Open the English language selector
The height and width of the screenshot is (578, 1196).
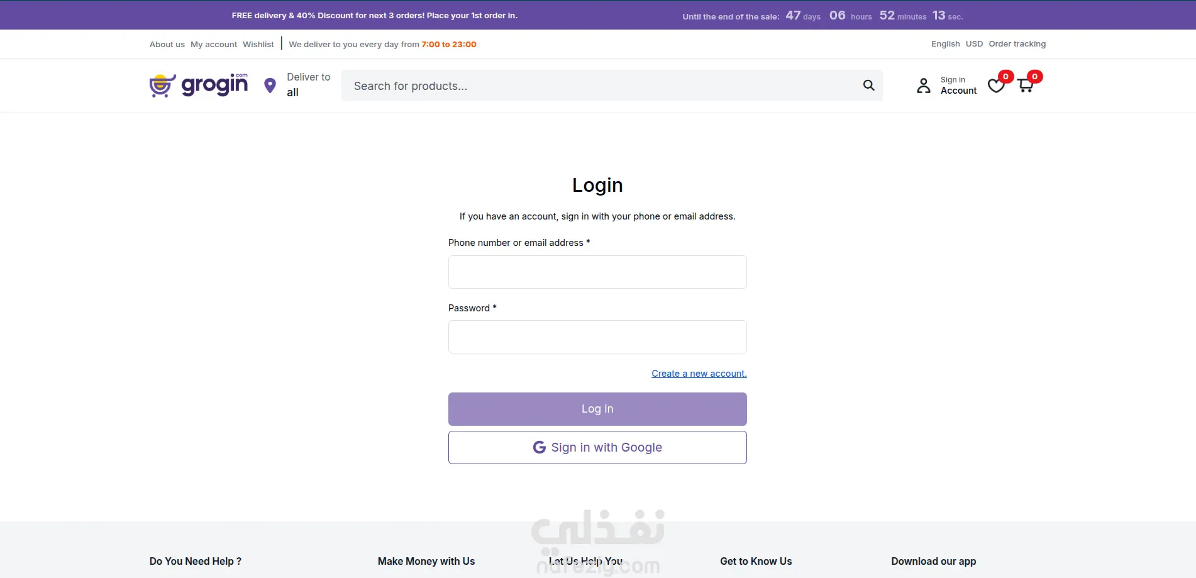(x=945, y=44)
